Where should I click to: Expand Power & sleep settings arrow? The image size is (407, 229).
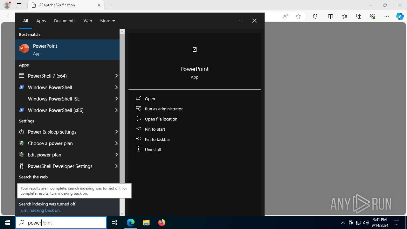coord(116,132)
